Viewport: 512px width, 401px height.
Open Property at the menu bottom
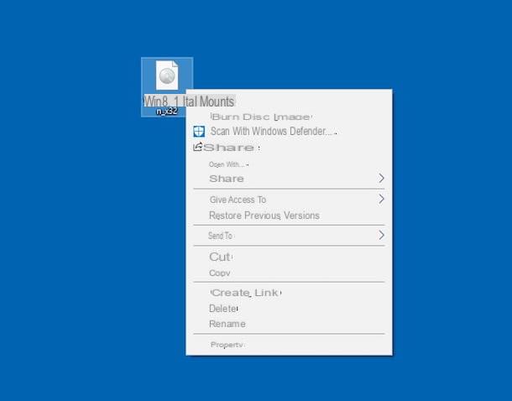[227, 345]
